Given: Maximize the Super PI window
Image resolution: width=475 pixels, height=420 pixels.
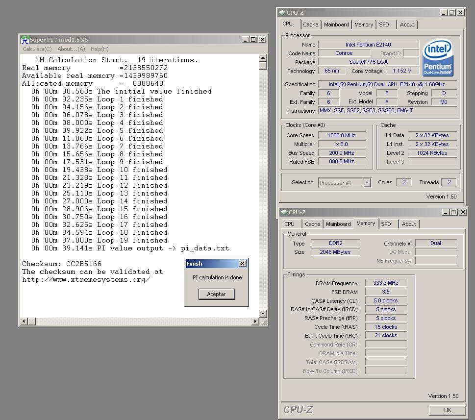Looking at the screenshot, I should click(253, 40).
